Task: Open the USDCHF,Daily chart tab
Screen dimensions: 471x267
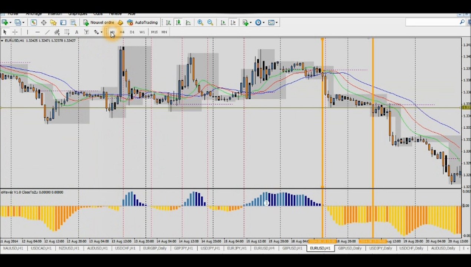Action: point(412,248)
